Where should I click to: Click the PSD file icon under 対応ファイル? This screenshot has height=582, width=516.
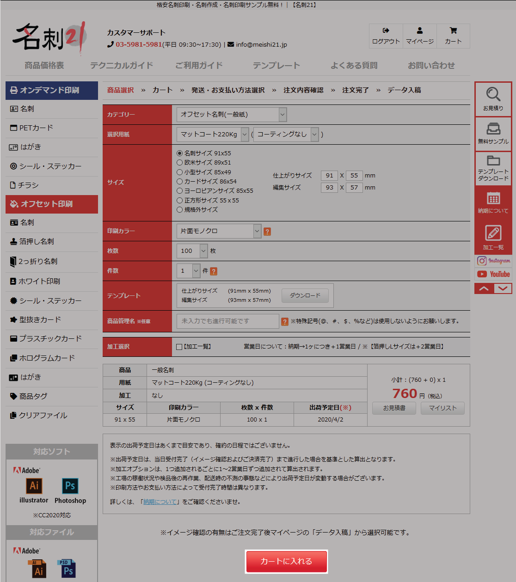point(67,569)
